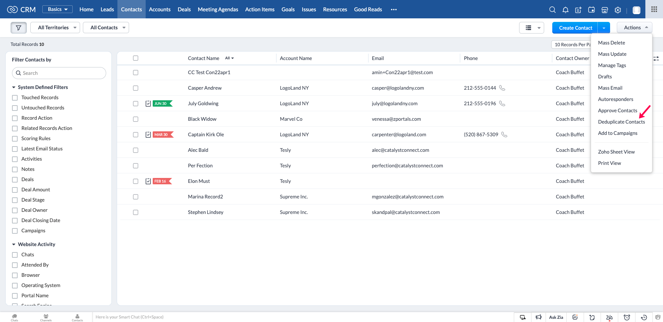Screen dimensions: 663x322
Task: Open task icon beside JUN 30 tag
Action: (148, 103)
